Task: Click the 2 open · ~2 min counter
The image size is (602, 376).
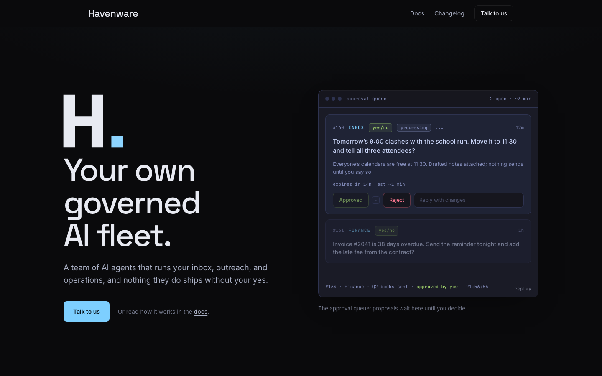Action: [510, 99]
